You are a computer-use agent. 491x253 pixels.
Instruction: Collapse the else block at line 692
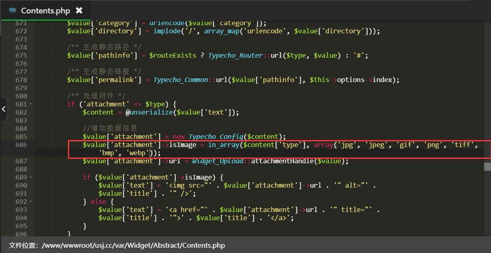point(31,202)
